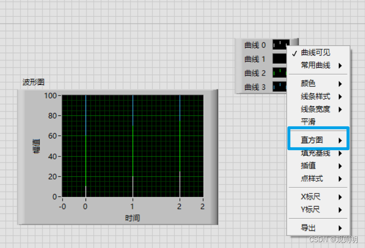Click the 导出 submenu arrow
The image size is (365, 248).
click(x=340, y=228)
